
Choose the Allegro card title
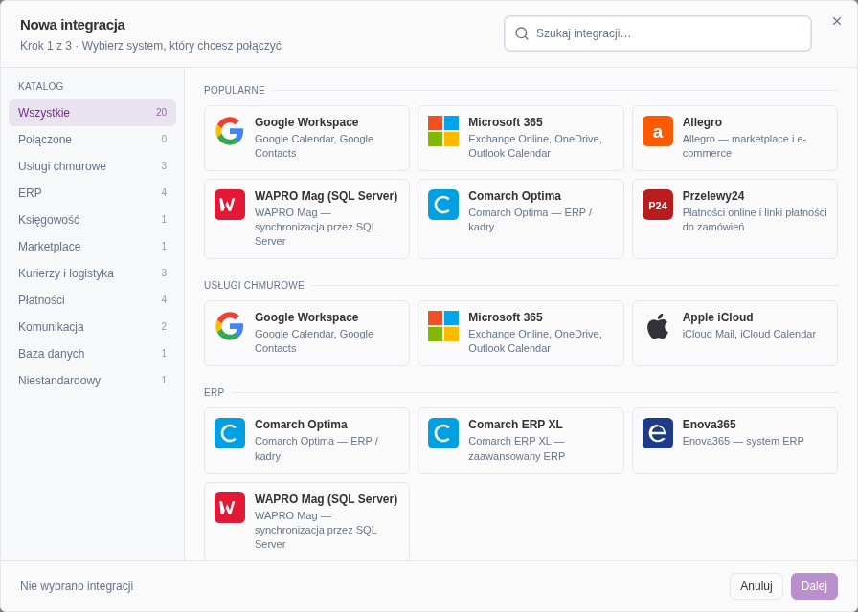(702, 122)
